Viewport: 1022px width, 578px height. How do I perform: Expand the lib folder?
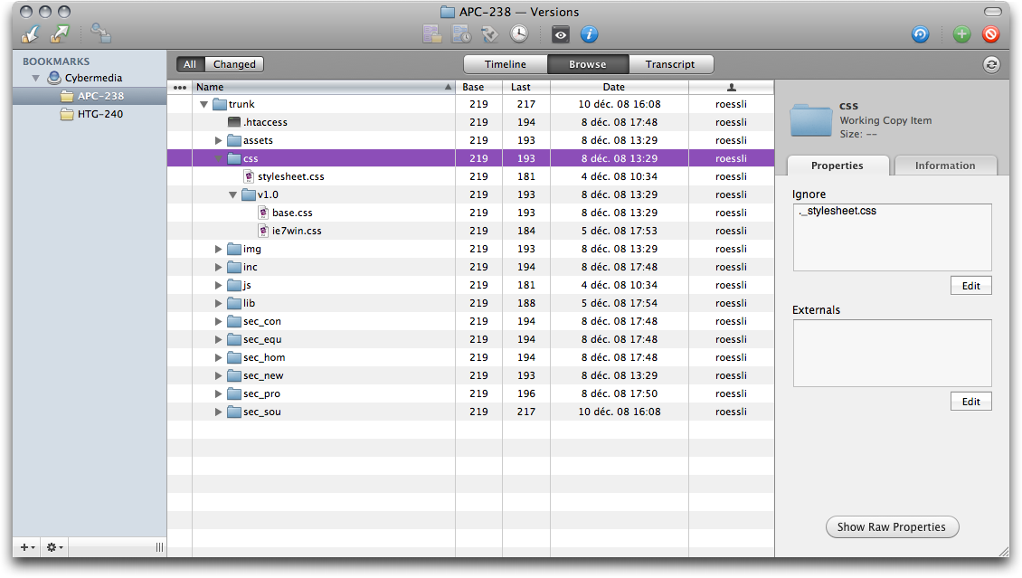pyautogui.click(x=218, y=303)
